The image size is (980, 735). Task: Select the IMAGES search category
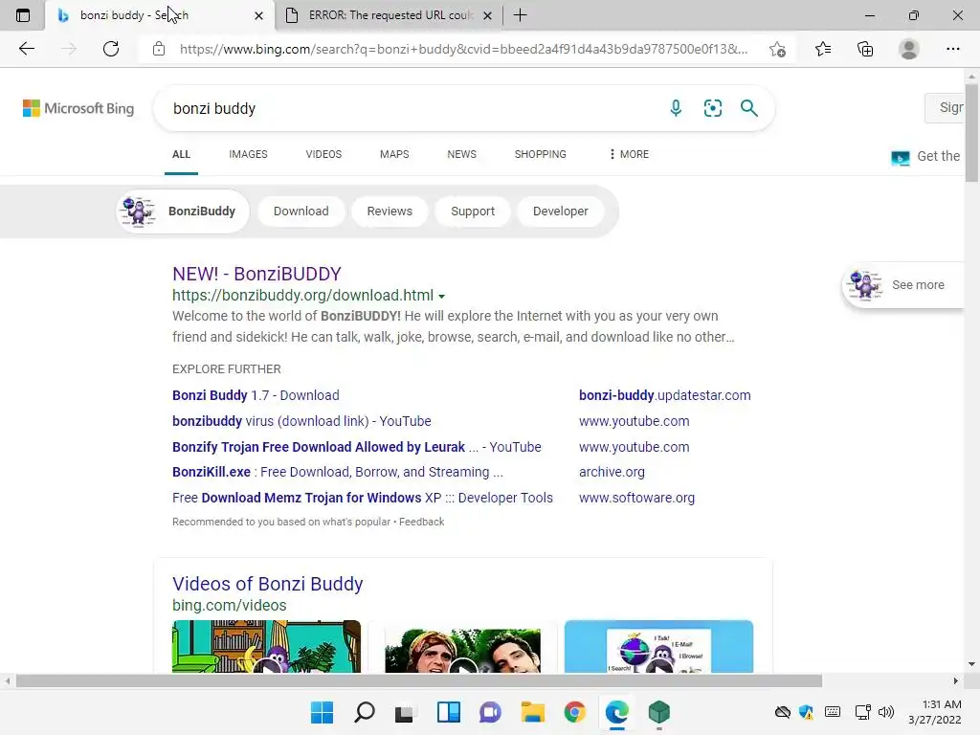click(x=248, y=154)
